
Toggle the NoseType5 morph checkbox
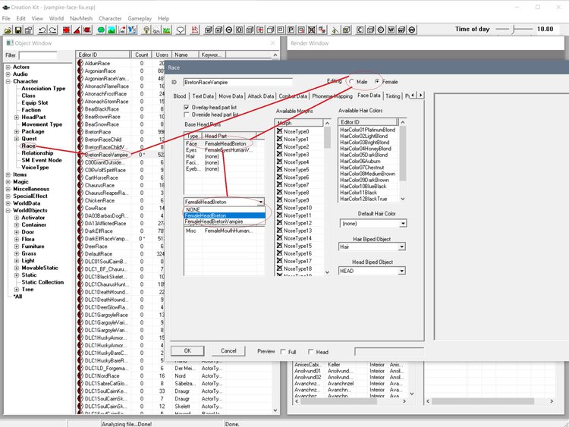click(x=279, y=169)
